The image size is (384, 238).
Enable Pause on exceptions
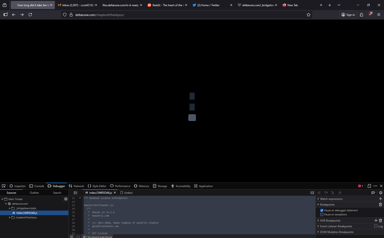(x=322, y=214)
